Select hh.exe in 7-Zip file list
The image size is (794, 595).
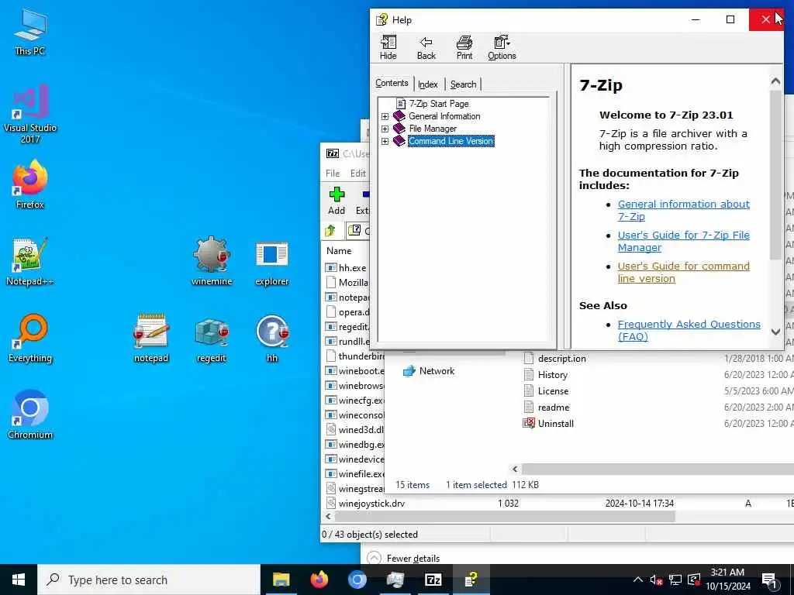[x=347, y=267]
